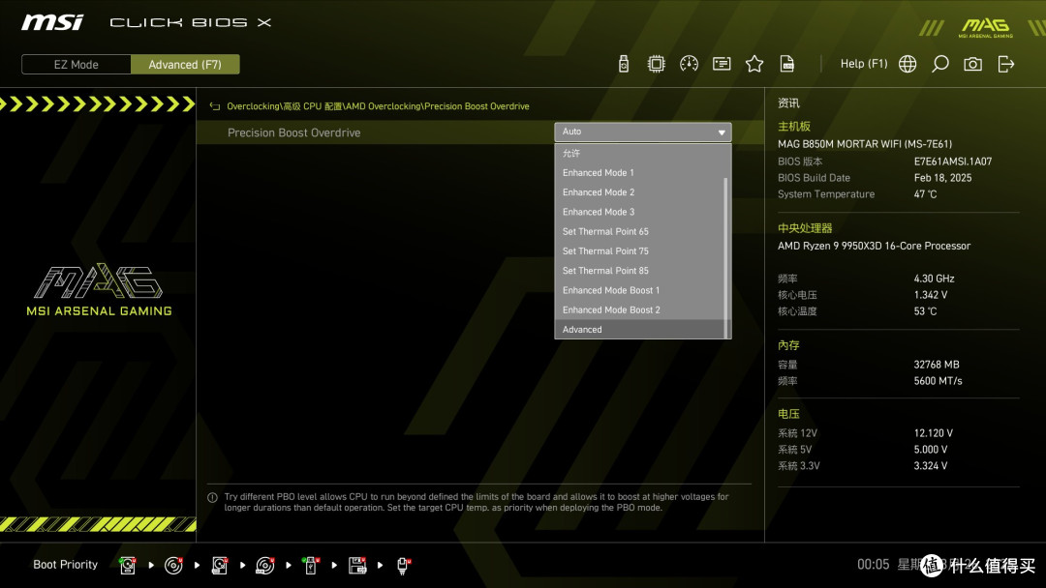
Task: Open language selection globe icon
Action: pyautogui.click(x=908, y=64)
